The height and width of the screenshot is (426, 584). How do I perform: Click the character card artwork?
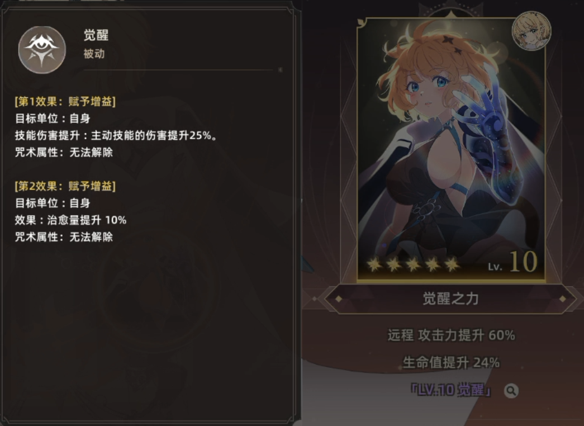(x=451, y=149)
